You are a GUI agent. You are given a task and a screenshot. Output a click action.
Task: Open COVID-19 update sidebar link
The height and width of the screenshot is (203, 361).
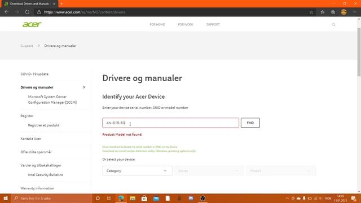coord(34,74)
